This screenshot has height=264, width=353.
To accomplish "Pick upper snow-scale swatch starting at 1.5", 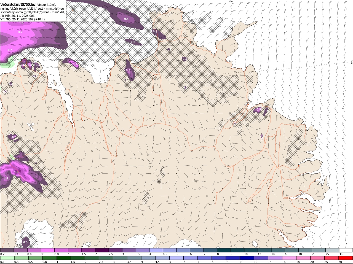I will click(88, 250).
